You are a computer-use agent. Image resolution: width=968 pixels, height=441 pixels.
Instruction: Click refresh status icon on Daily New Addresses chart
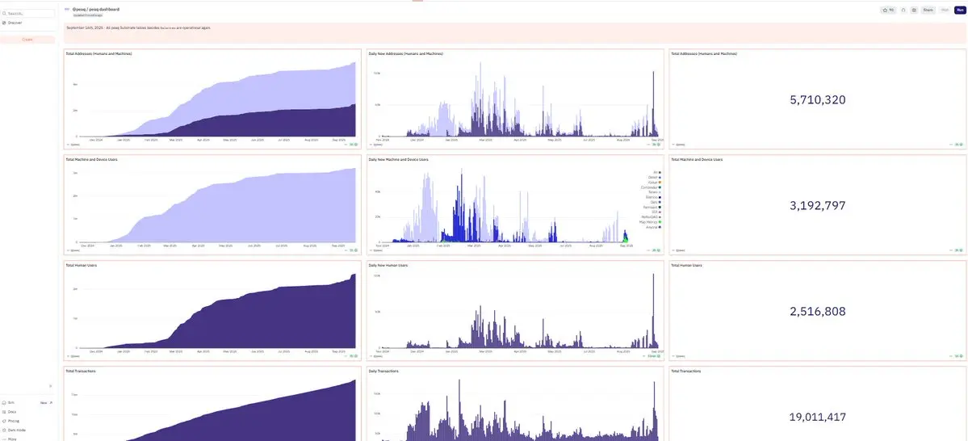(x=658, y=145)
